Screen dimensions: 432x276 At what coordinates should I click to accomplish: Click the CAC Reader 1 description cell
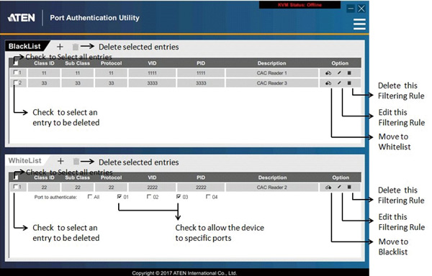point(272,73)
